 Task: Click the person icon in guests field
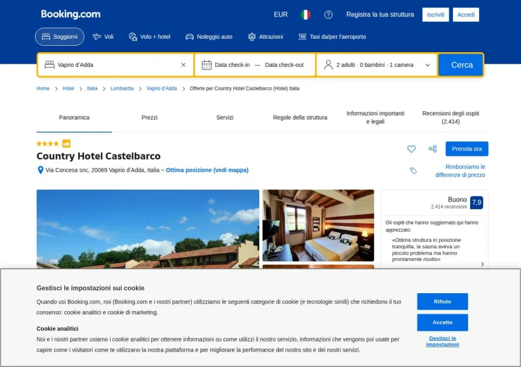point(328,65)
